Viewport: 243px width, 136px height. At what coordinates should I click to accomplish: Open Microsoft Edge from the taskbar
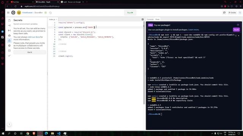pyautogui.click(x=46, y=133)
